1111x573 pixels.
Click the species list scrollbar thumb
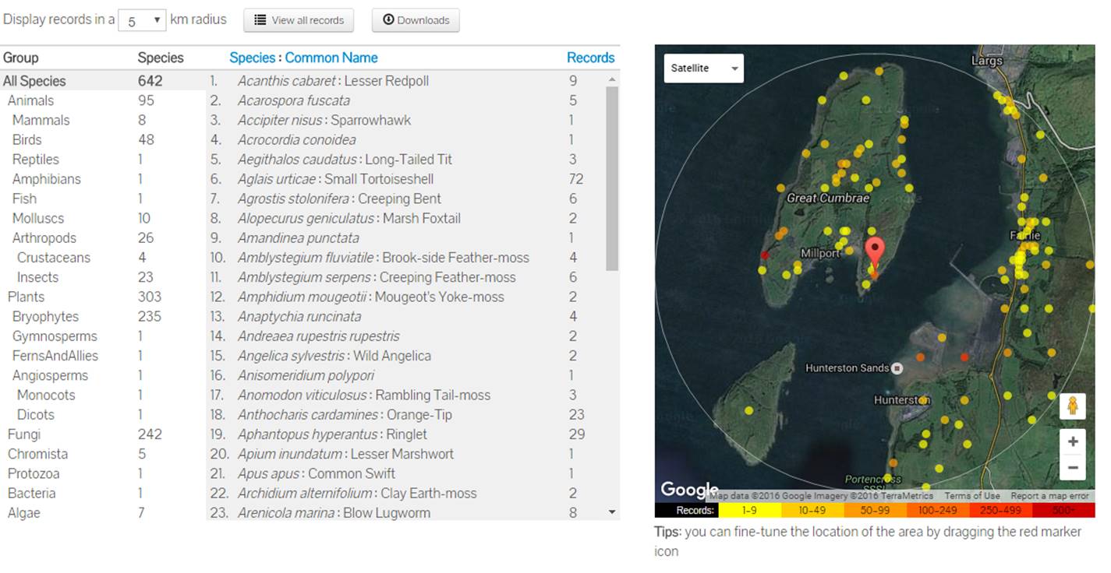click(x=612, y=178)
